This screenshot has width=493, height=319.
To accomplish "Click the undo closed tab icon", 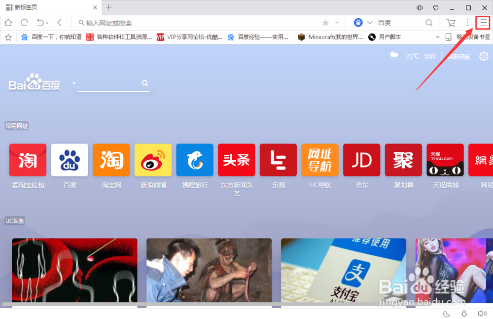I will tap(40, 23).
